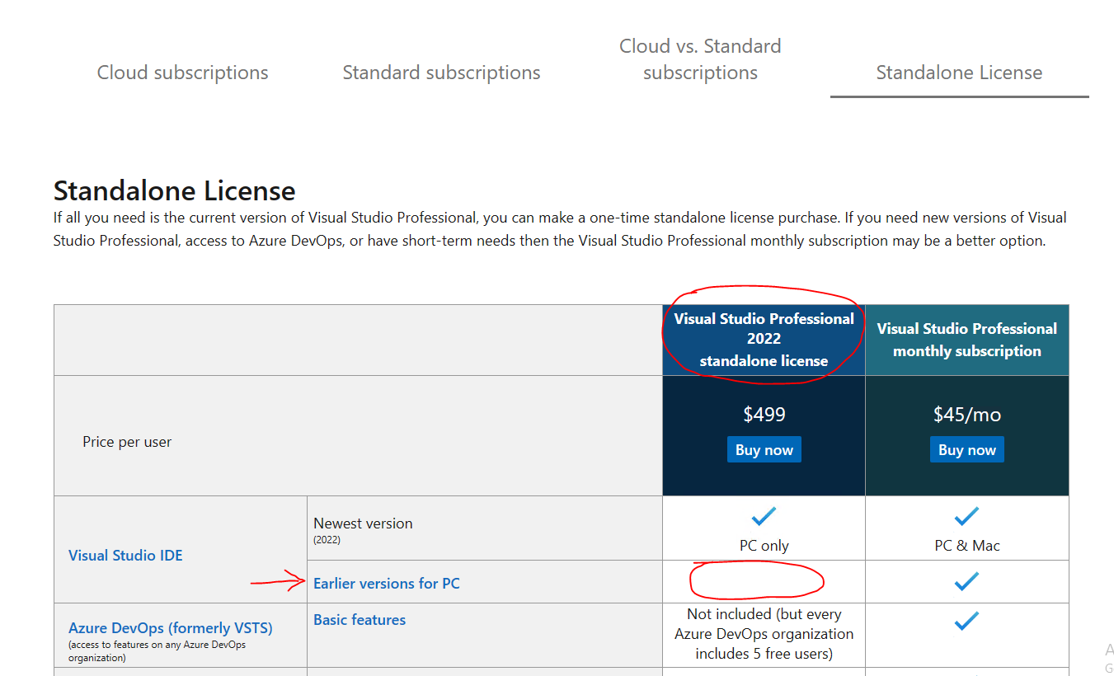
Task: Open the Basic features link
Action: [360, 620]
